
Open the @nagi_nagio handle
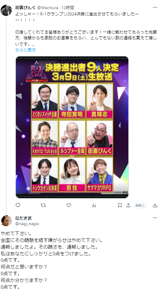27,224
